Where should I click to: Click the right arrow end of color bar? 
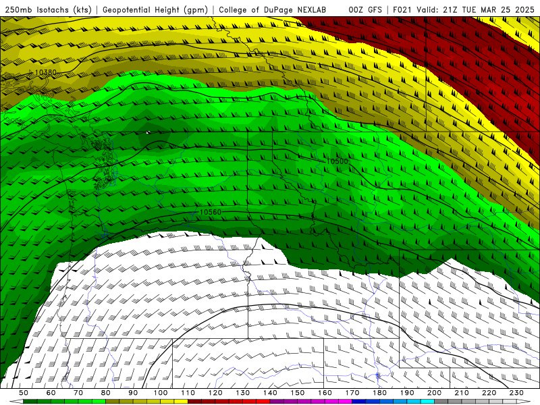tap(524, 402)
